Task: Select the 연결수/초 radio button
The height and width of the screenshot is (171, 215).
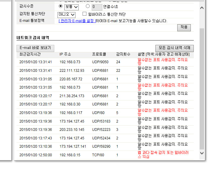Action: 88,6
